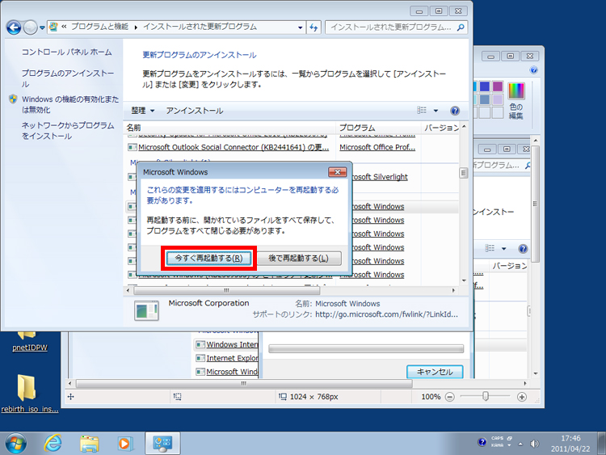This screenshot has width=606, height=455.
Task: Click the forward navigation arrow button
Action: 31,27
